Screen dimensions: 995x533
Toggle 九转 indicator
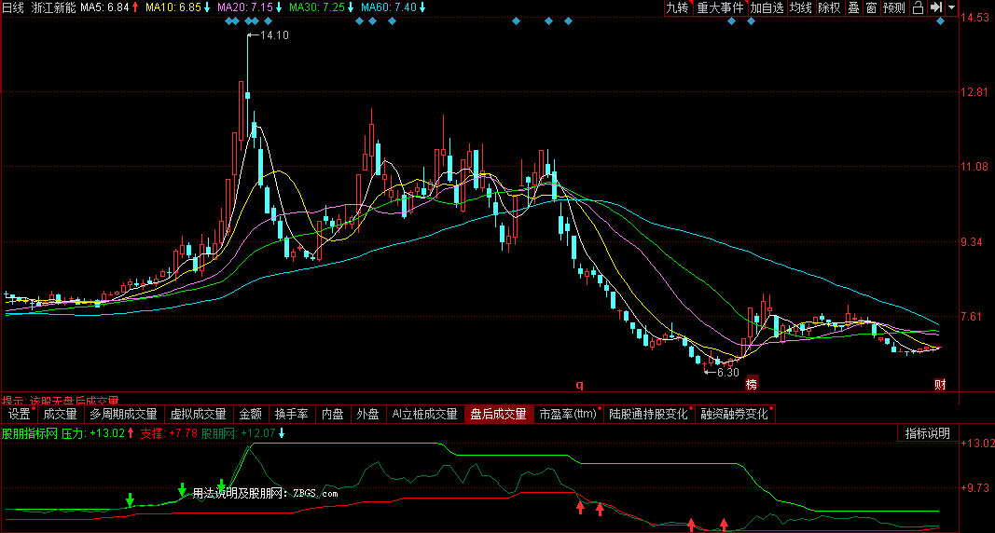pos(677,7)
